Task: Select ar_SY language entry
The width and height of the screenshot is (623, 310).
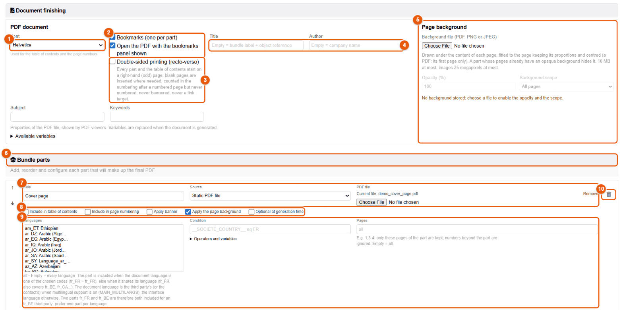Action: [48, 262]
